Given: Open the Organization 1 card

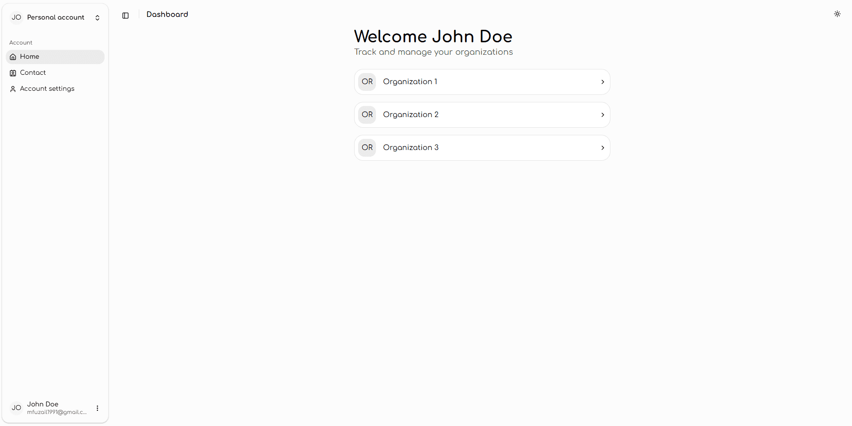Looking at the screenshot, I should pyautogui.click(x=481, y=82).
